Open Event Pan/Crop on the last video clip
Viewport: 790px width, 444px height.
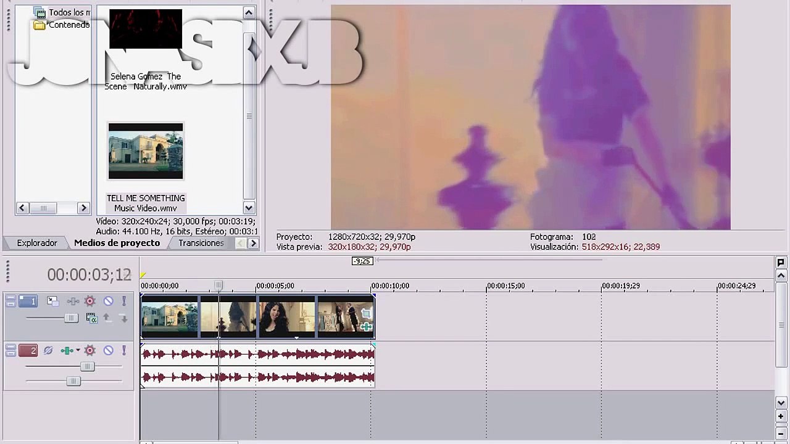(367, 314)
